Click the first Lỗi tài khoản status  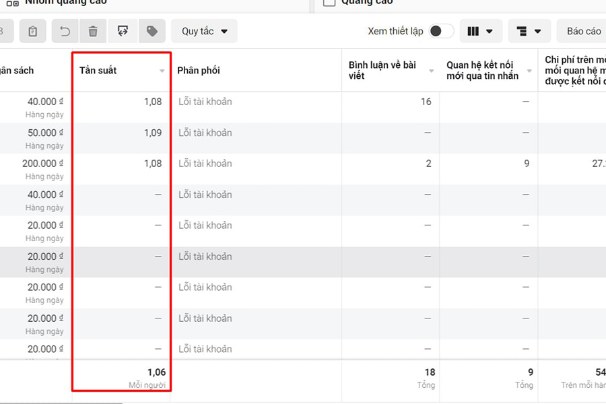(205, 102)
